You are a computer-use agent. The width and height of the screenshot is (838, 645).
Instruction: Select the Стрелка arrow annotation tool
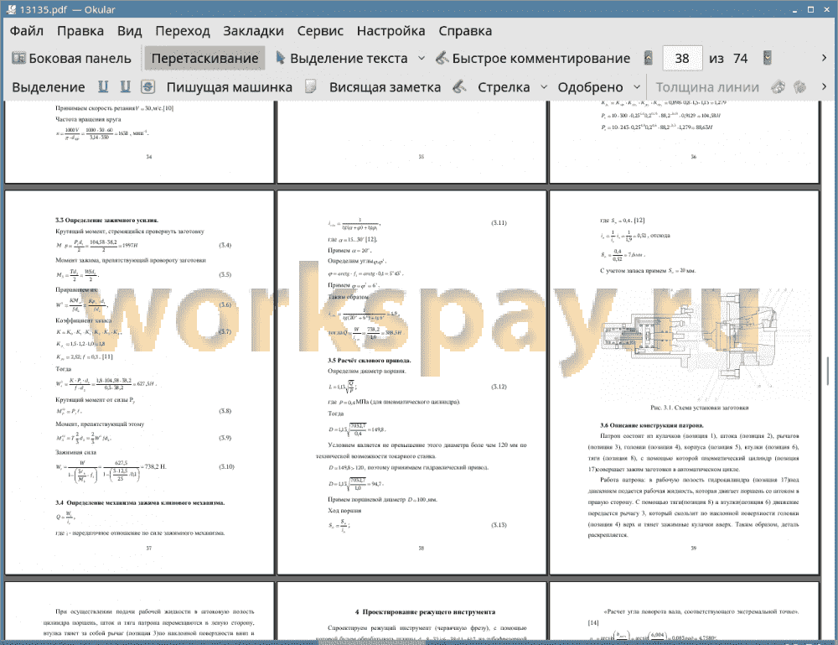(x=504, y=87)
